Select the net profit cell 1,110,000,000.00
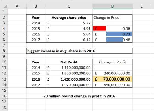Screen dimensions: 154x111 69,68
